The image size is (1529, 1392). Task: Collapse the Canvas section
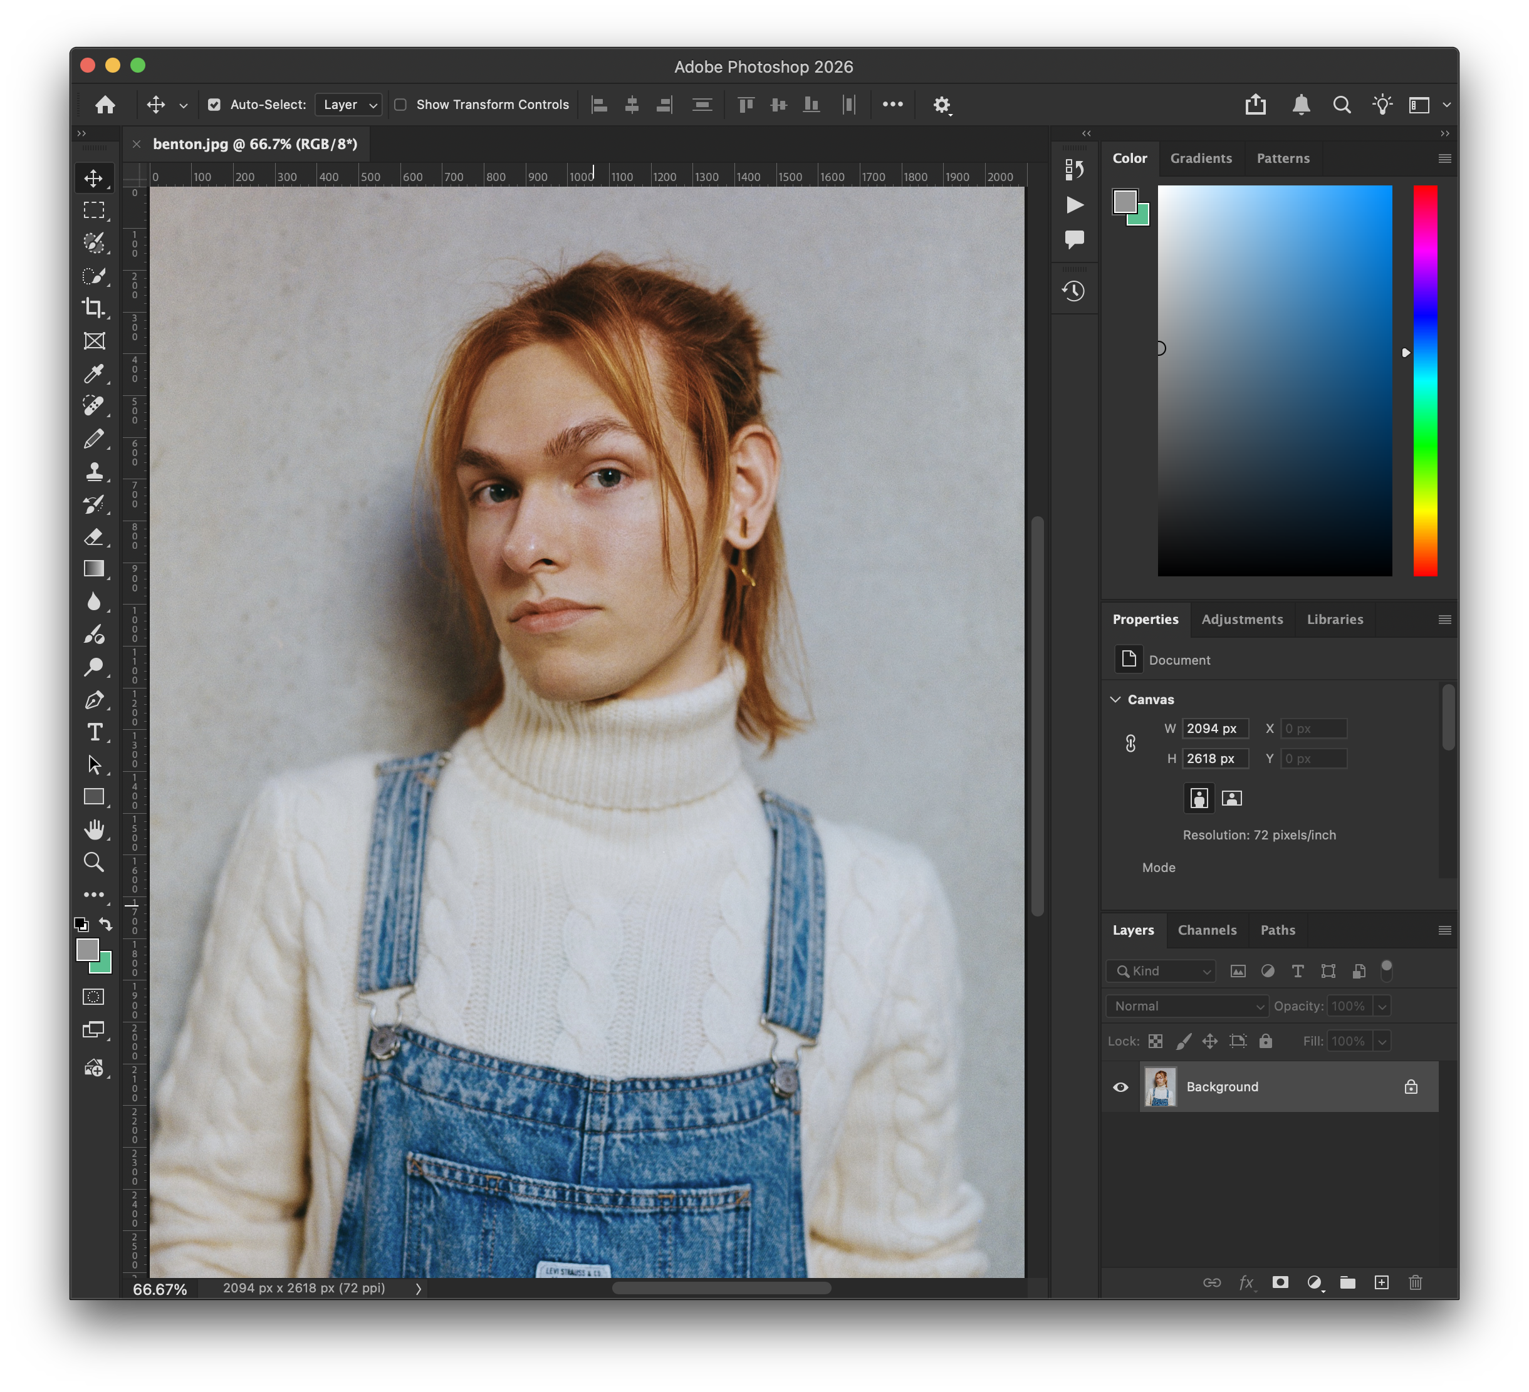[x=1115, y=699]
